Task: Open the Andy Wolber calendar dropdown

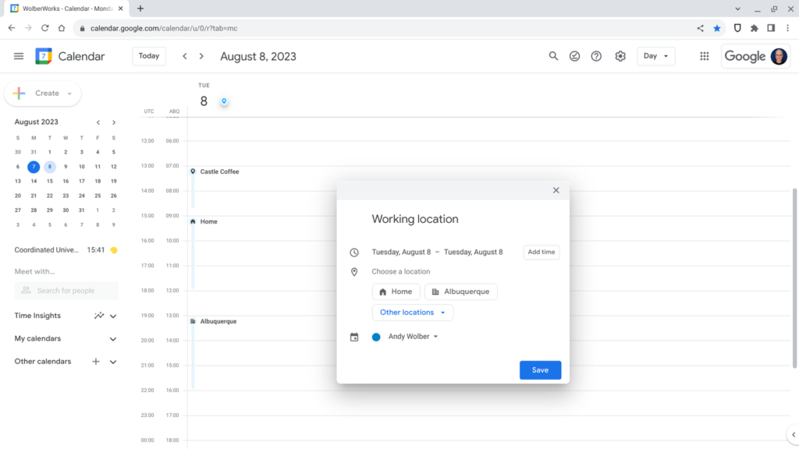Action: (413, 337)
